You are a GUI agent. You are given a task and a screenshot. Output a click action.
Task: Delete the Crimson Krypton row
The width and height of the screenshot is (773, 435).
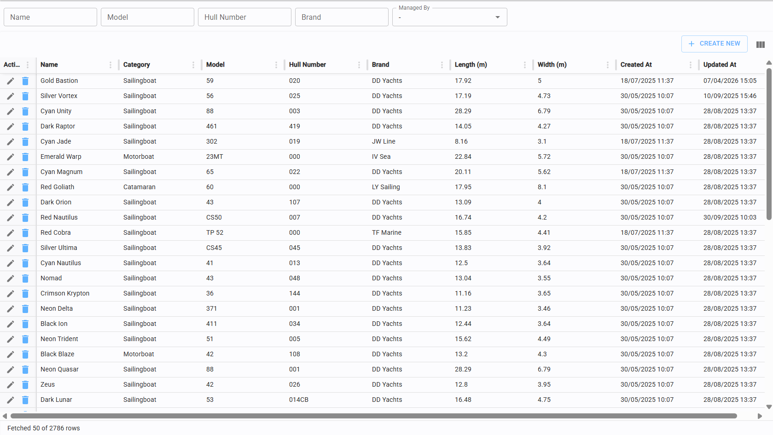point(25,294)
